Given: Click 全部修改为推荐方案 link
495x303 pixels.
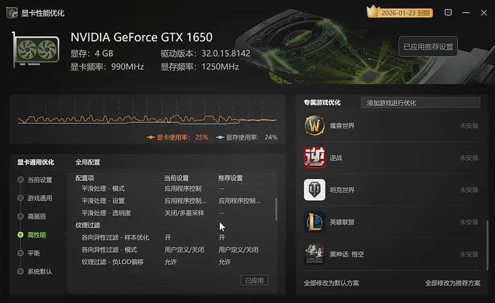Looking at the screenshot, I should (452, 283).
